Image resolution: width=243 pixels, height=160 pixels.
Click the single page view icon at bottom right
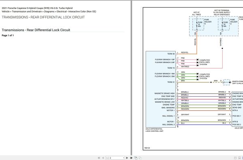coord(235,158)
